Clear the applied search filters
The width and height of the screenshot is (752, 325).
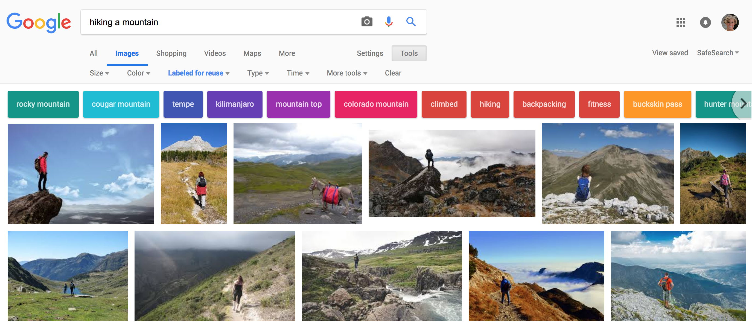point(393,73)
